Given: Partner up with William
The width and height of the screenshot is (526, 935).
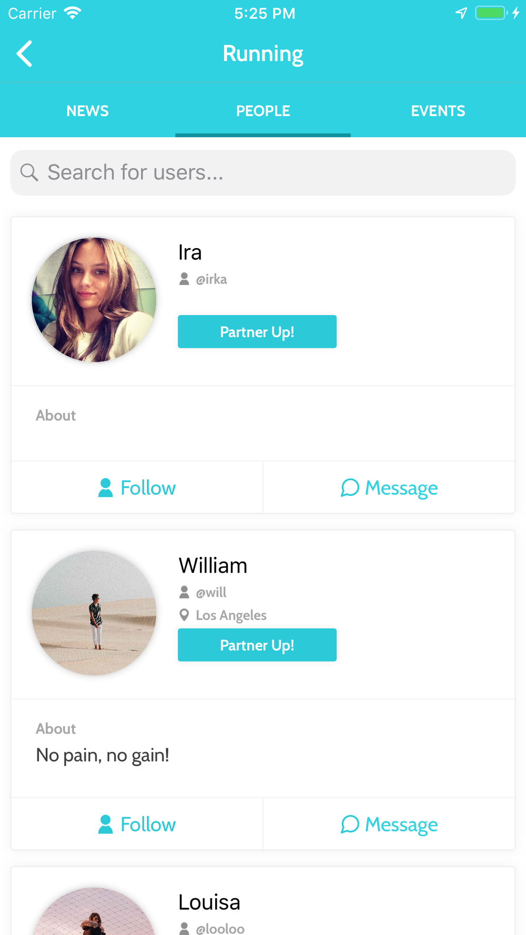Looking at the screenshot, I should pyautogui.click(x=257, y=645).
